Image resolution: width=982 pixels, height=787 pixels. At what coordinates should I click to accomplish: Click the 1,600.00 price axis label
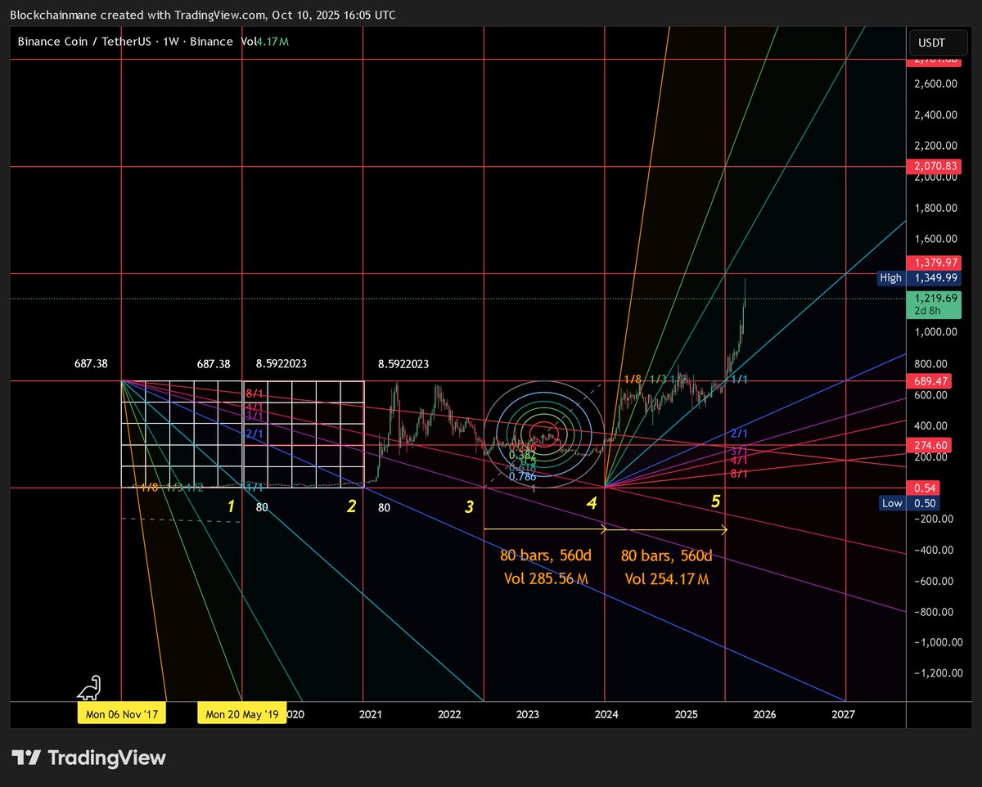(x=935, y=239)
